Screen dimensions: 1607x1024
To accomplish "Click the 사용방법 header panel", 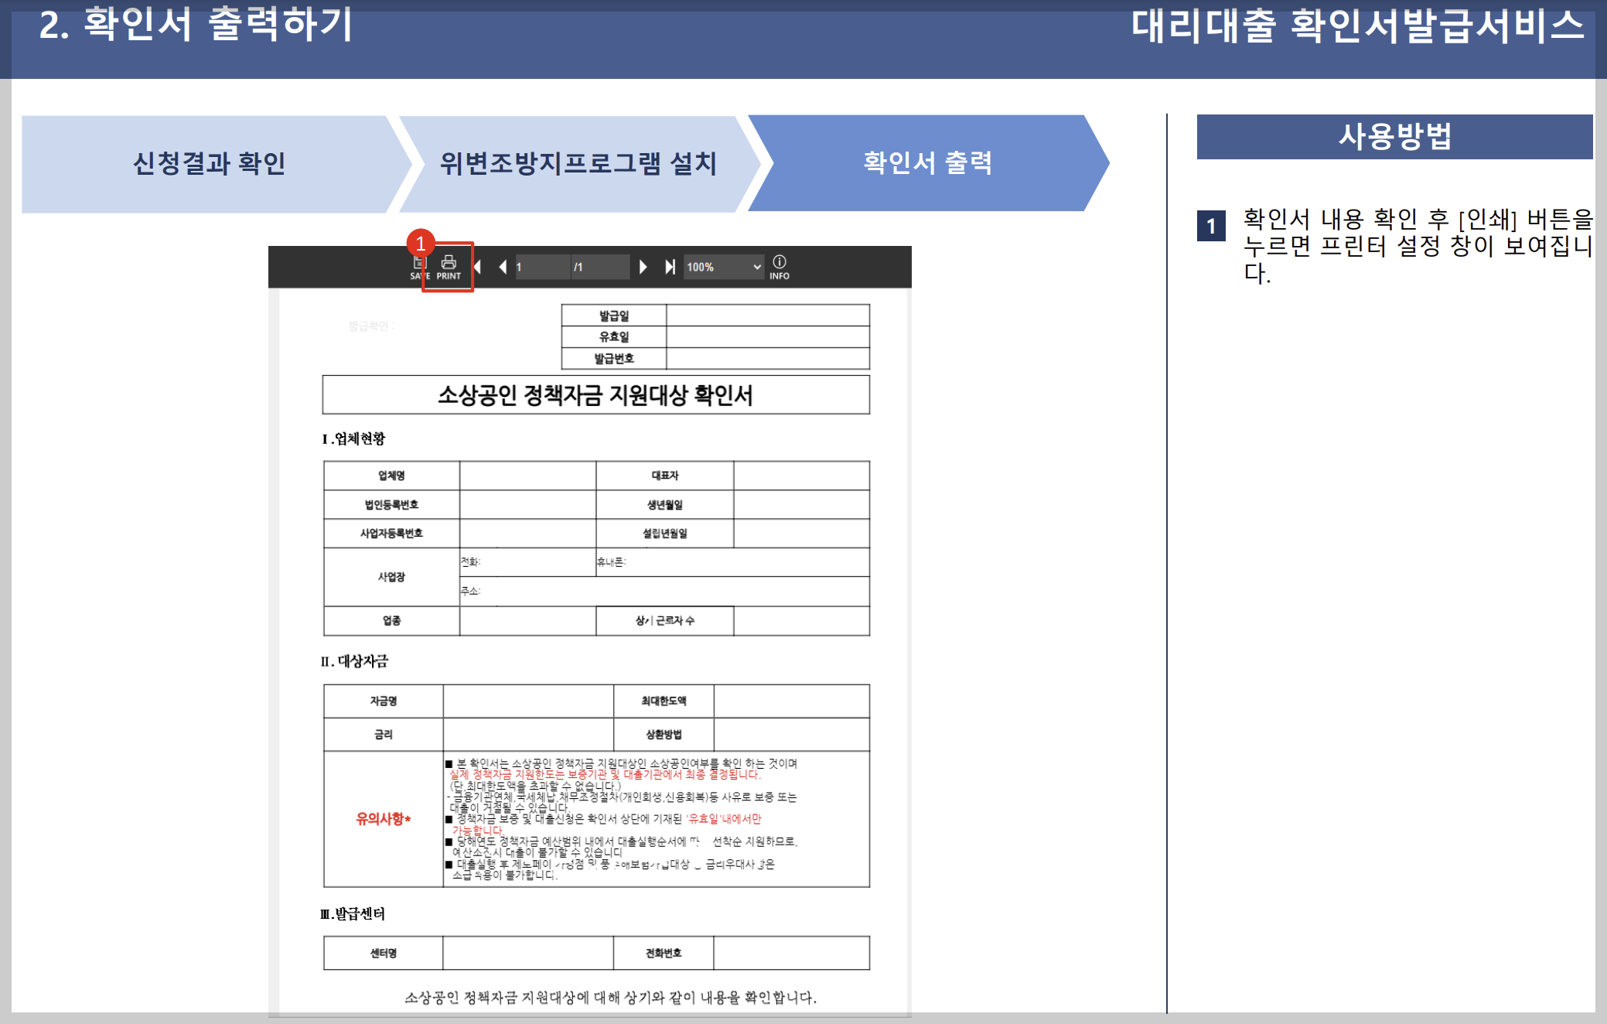I will (x=1394, y=137).
